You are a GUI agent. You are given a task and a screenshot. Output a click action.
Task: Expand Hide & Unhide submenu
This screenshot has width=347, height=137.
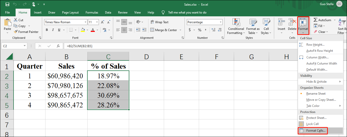[321, 82]
